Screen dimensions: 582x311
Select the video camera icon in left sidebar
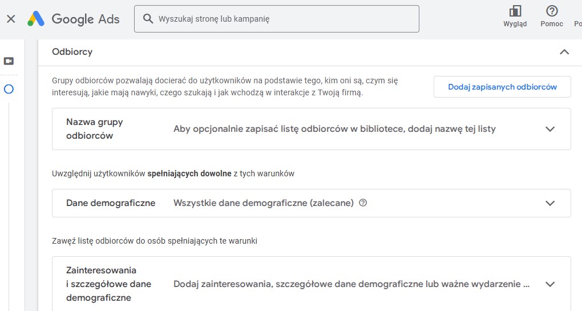[x=9, y=61]
